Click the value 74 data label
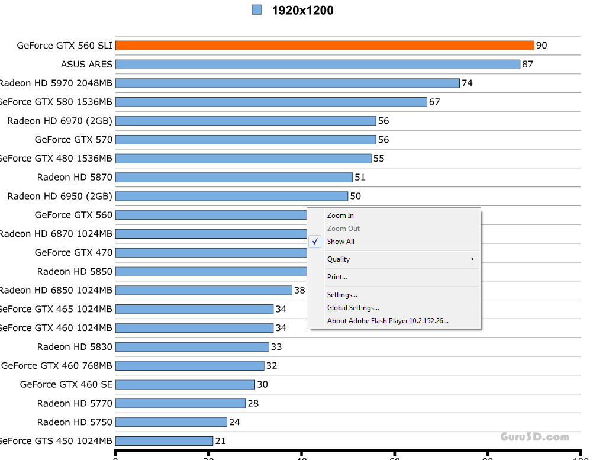 (467, 83)
